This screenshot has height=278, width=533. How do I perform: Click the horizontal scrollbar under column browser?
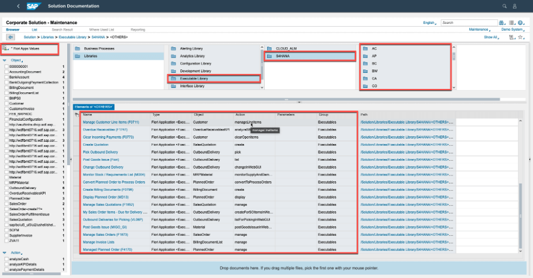(x=286, y=100)
